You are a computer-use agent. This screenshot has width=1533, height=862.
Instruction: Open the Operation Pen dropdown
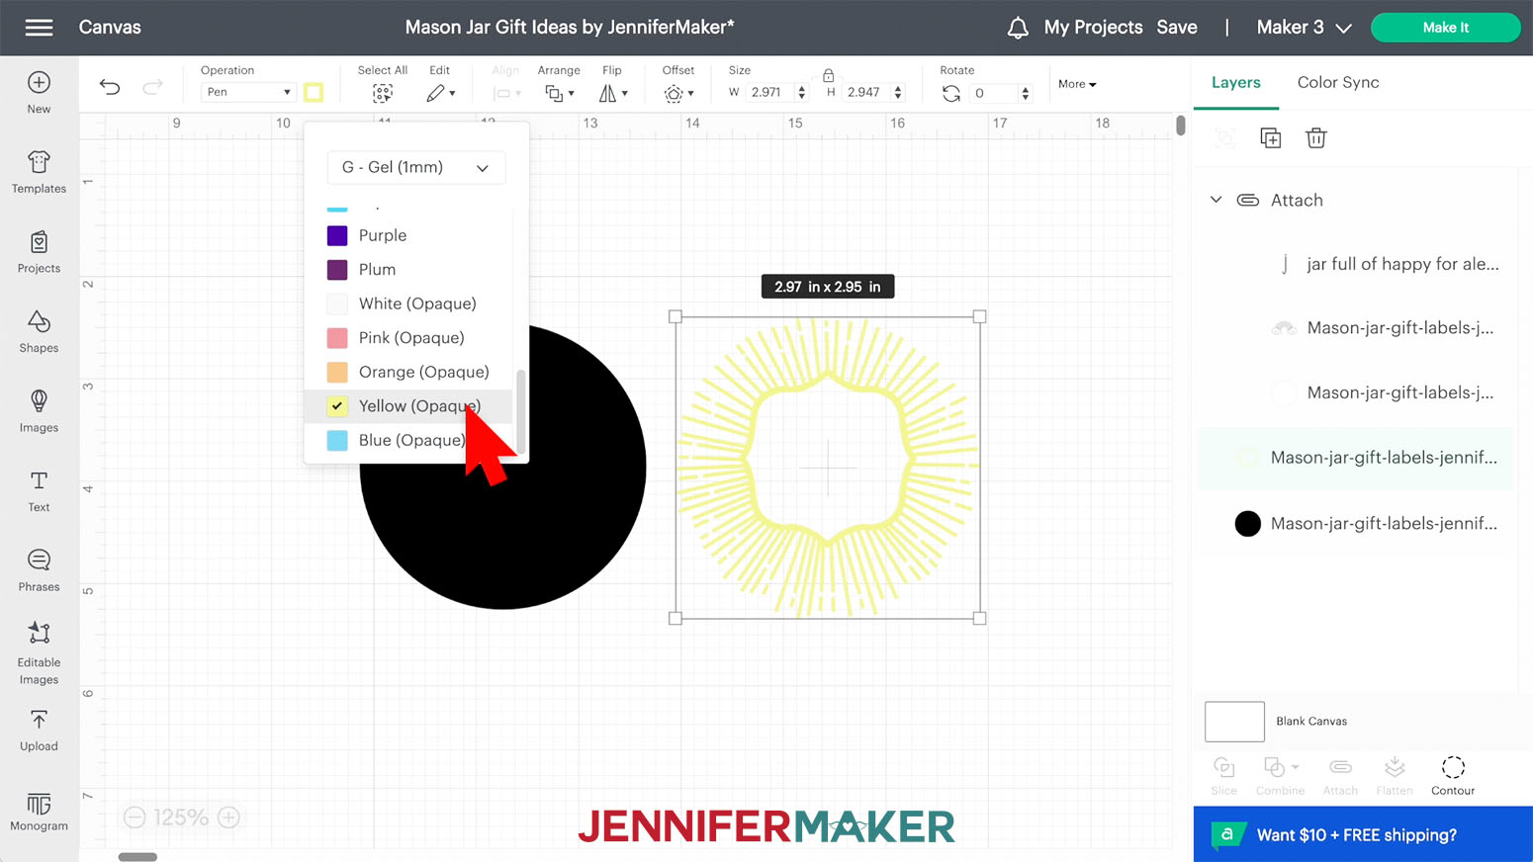(x=248, y=92)
